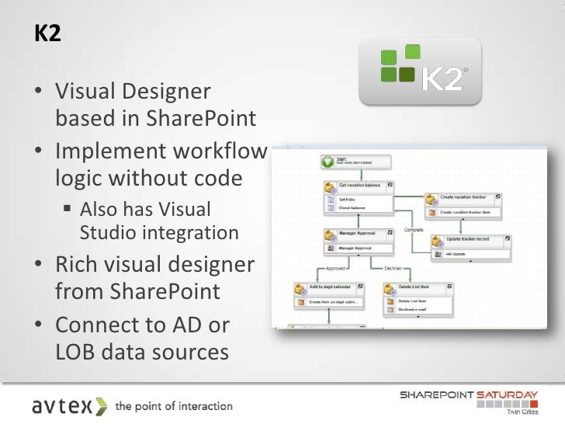This screenshot has height=424, width=565.
Task: Click the Update tracker record title
Action: [467, 239]
